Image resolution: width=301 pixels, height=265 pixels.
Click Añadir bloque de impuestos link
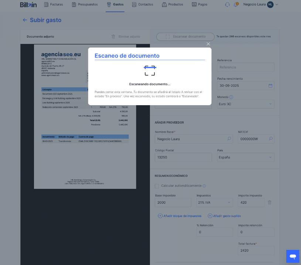(180, 216)
